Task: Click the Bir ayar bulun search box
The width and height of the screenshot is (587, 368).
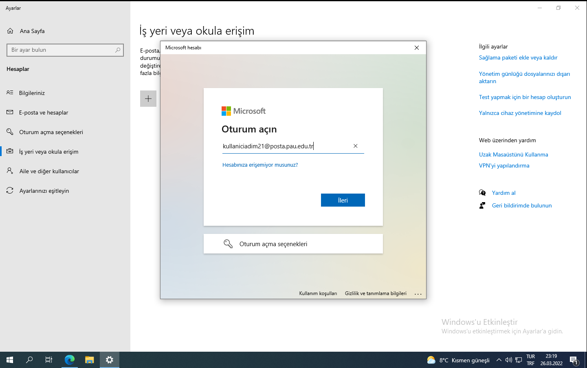Action: click(65, 50)
